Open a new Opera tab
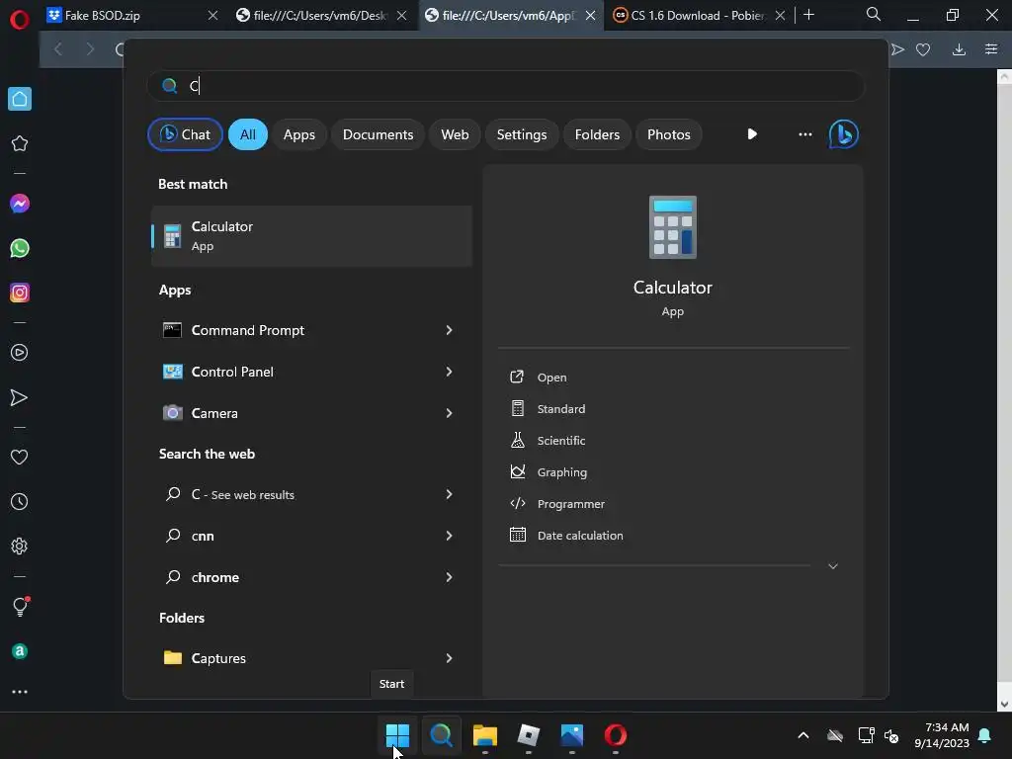Screen dimensions: 1012x759 (x=808, y=15)
